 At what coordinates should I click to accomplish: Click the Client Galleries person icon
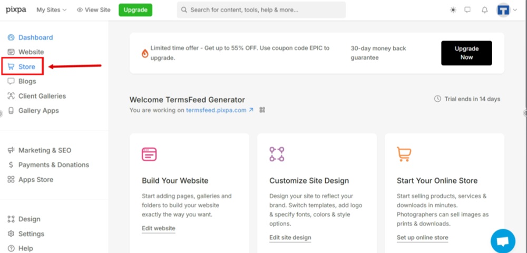click(x=11, y=96)
